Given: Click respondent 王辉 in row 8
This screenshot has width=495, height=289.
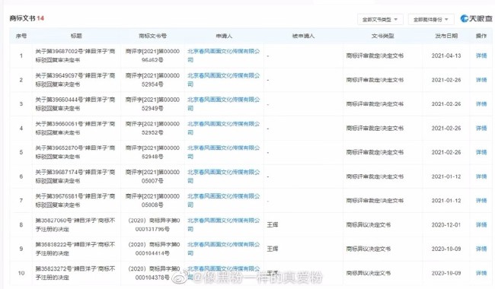Looking at the screenshot, I should [273, 224].
